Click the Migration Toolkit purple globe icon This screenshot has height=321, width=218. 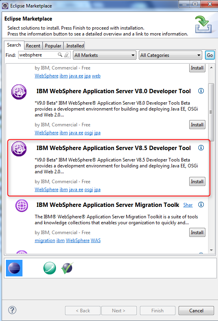[22, 206]
